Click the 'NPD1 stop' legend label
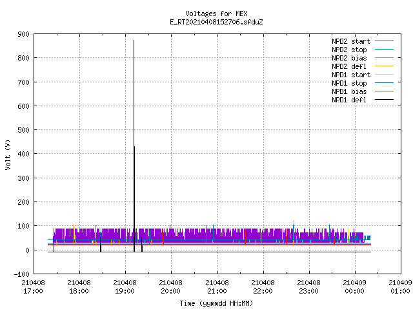This screenshot has height=309, width=413. point(349,83)
